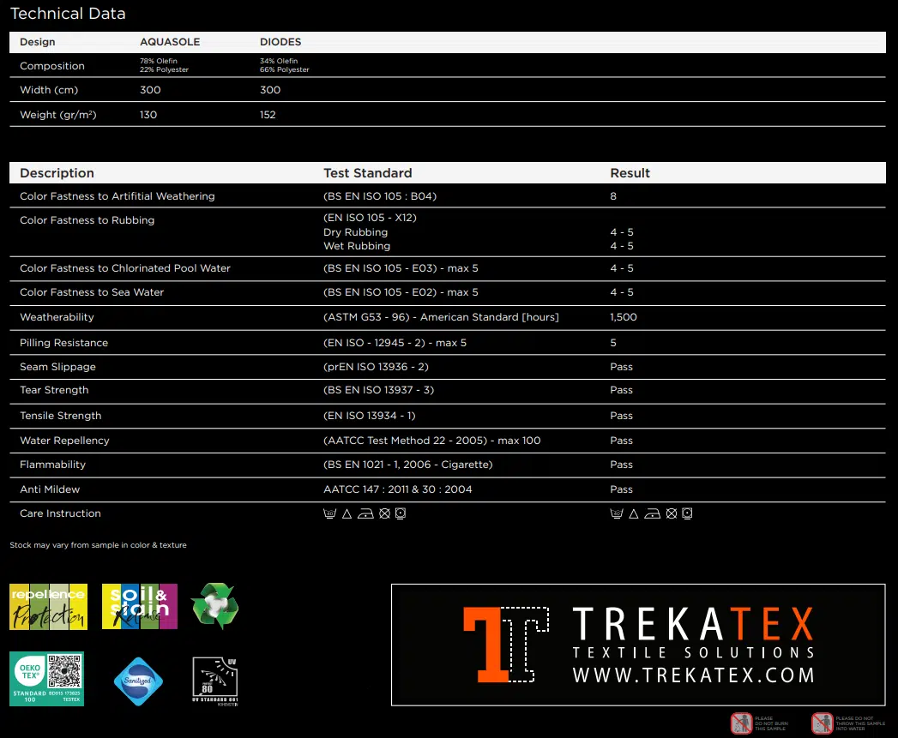Click the Technical Data heading
898x738 pixels.
[x=68, y=14]
